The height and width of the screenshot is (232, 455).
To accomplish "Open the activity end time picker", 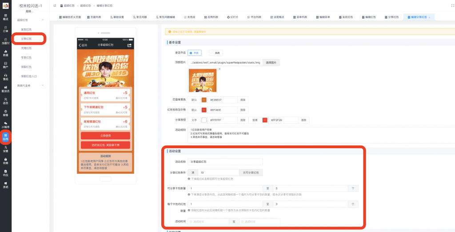I will (x=259, y=221).
